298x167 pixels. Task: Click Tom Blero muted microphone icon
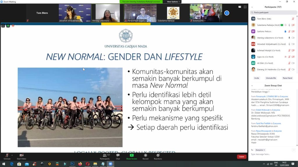pos(293,19)
